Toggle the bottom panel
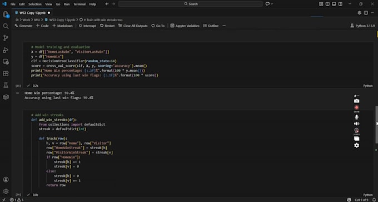Viewport: 378px width, 202px height. tap(334, 4)
